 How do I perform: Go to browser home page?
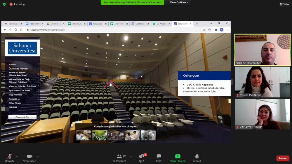tap(21, 29)
